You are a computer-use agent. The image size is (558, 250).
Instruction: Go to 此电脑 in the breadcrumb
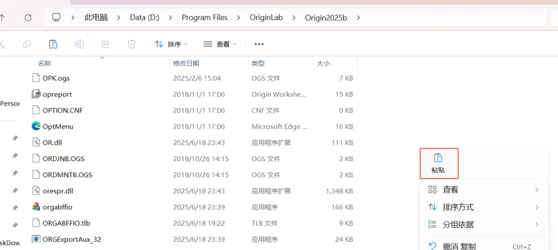point(96,18)
